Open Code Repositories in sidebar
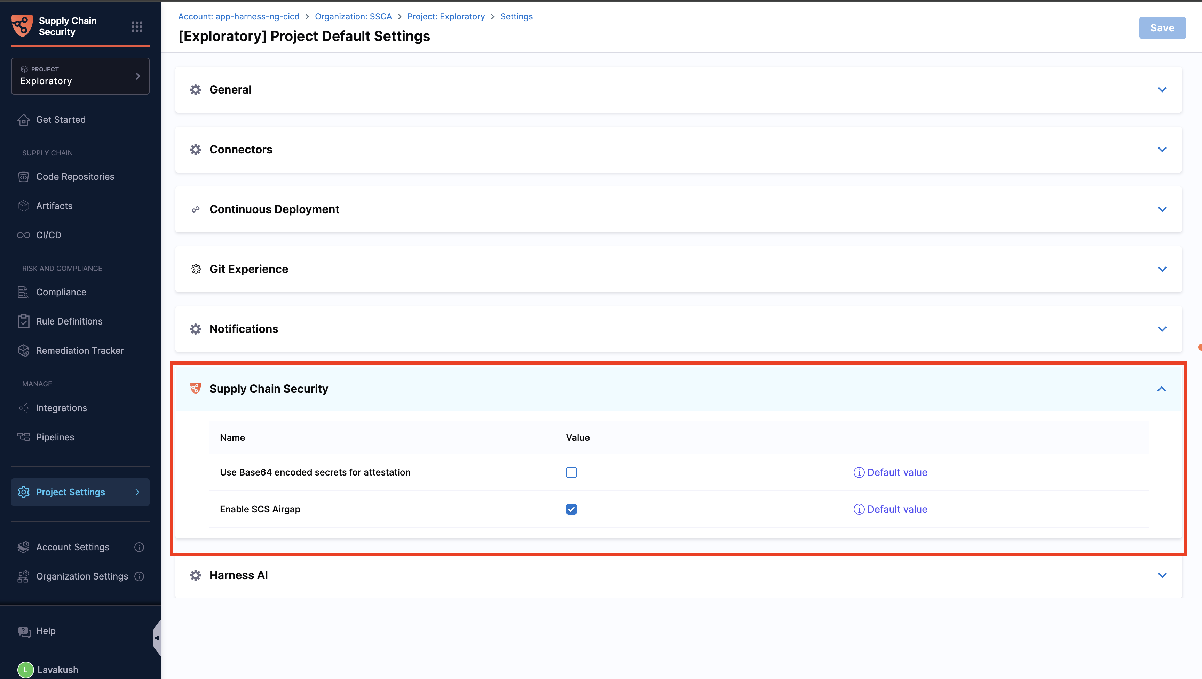 (75, 177)
